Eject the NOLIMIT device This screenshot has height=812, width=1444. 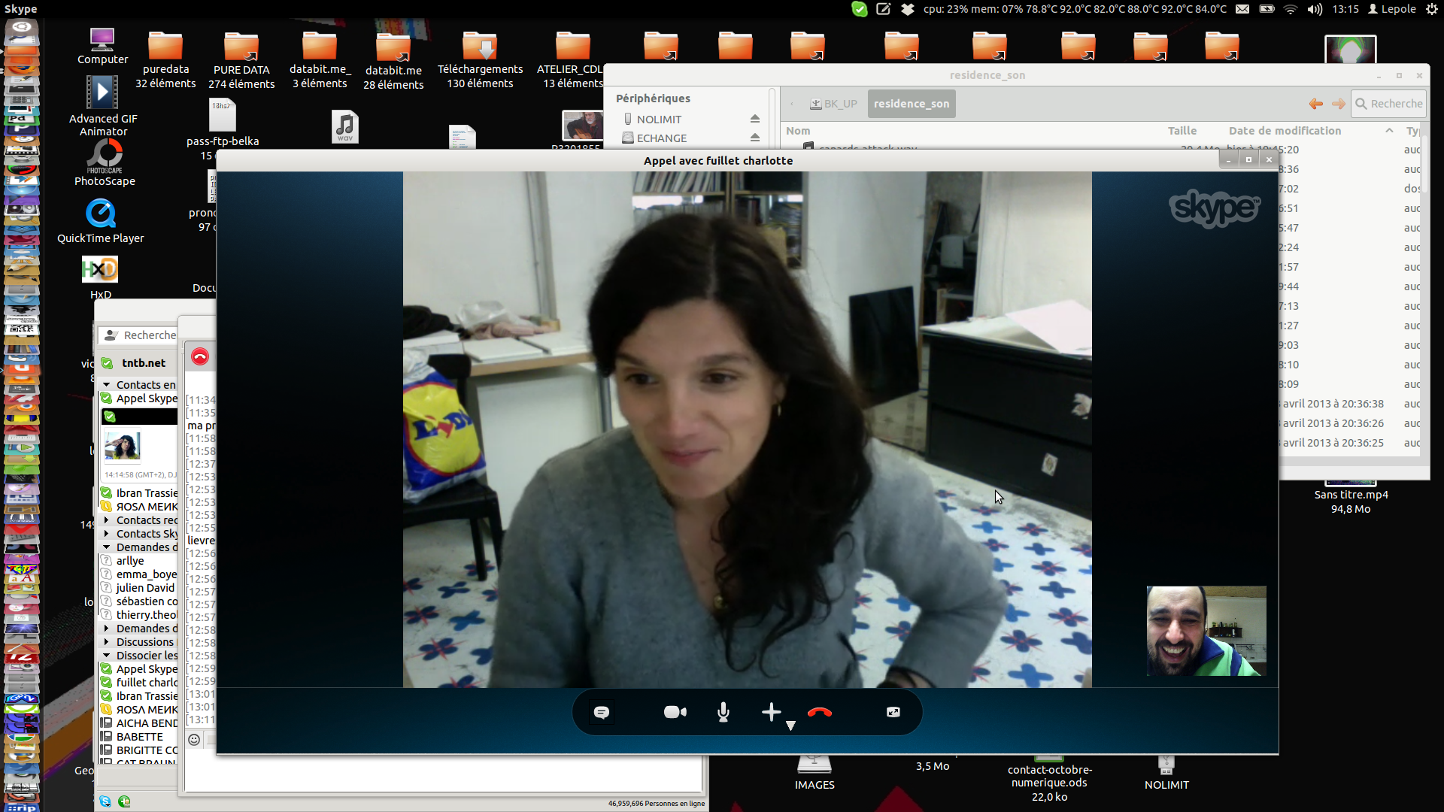[x=754, y=119]
